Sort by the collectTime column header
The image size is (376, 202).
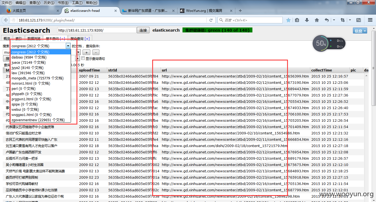tap(330, 70)
